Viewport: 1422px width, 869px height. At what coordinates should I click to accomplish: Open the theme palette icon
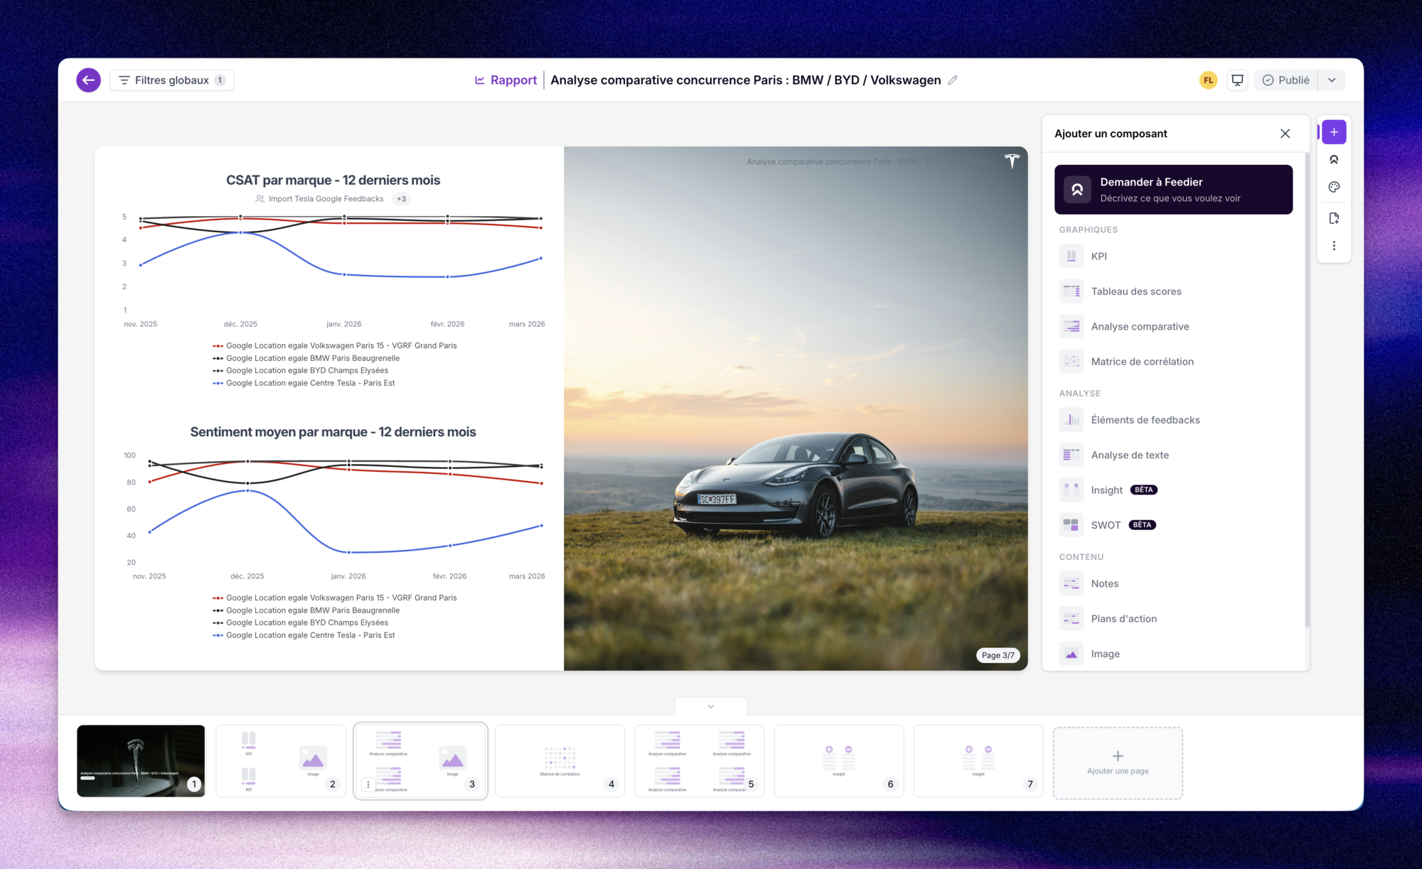tap(1334, 188)
